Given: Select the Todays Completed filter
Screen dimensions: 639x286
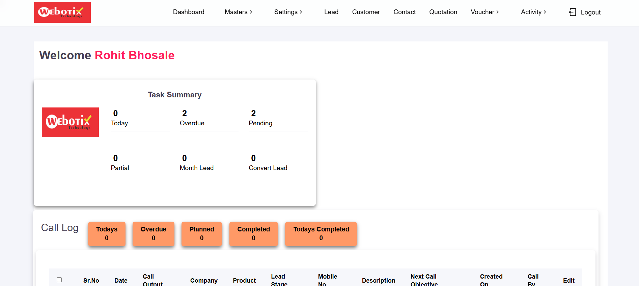Looking at the screenshot, I should (x=321, y=233).
